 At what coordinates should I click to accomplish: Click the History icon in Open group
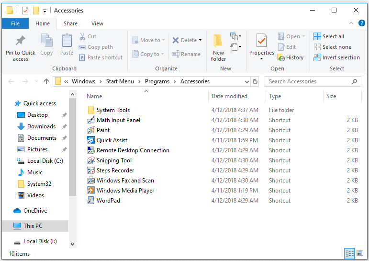click(x=281, y=58)
